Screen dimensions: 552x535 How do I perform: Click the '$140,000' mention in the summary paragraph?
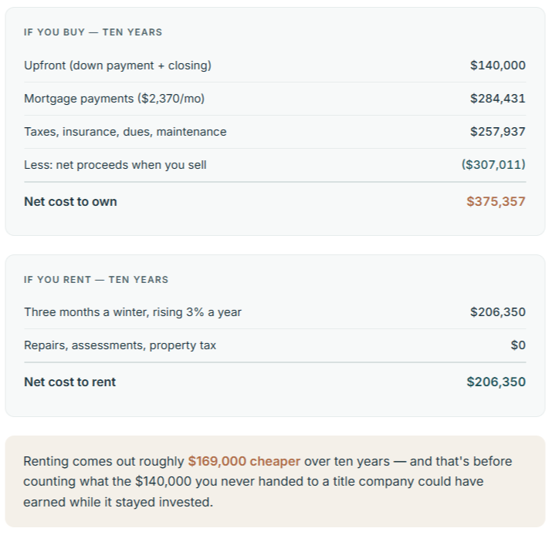(164, 482)
